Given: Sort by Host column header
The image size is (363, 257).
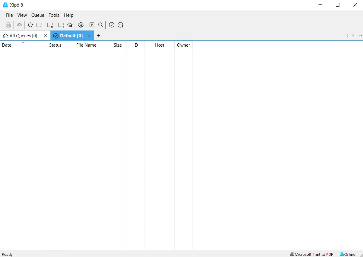Looking at the screenshot, I should click(160, 45).
